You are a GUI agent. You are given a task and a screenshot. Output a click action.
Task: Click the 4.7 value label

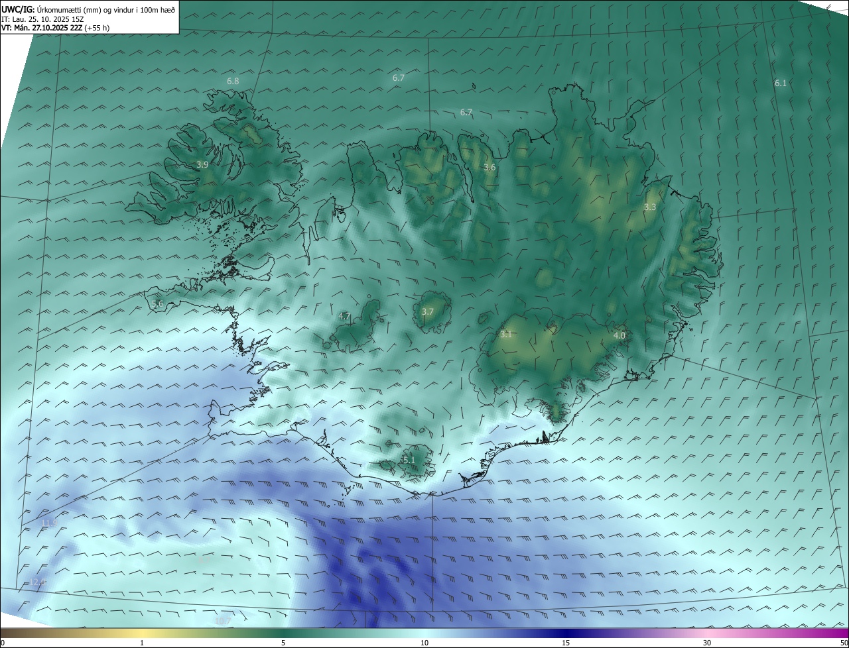pyautogui.click(x=344, y=316)
